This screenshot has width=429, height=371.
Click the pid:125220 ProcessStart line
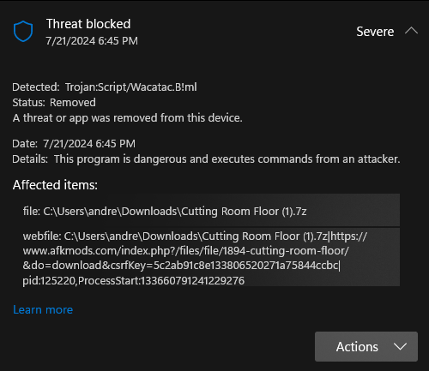[x=134, y=281]
